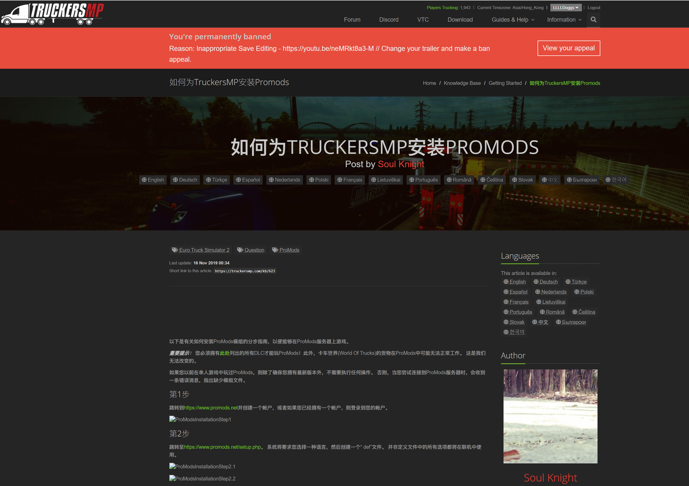Image resolution: width=689 pixels, height=486 pixels.
Task: Expand the Guides & Help dropdown
Action: (513, 20)
